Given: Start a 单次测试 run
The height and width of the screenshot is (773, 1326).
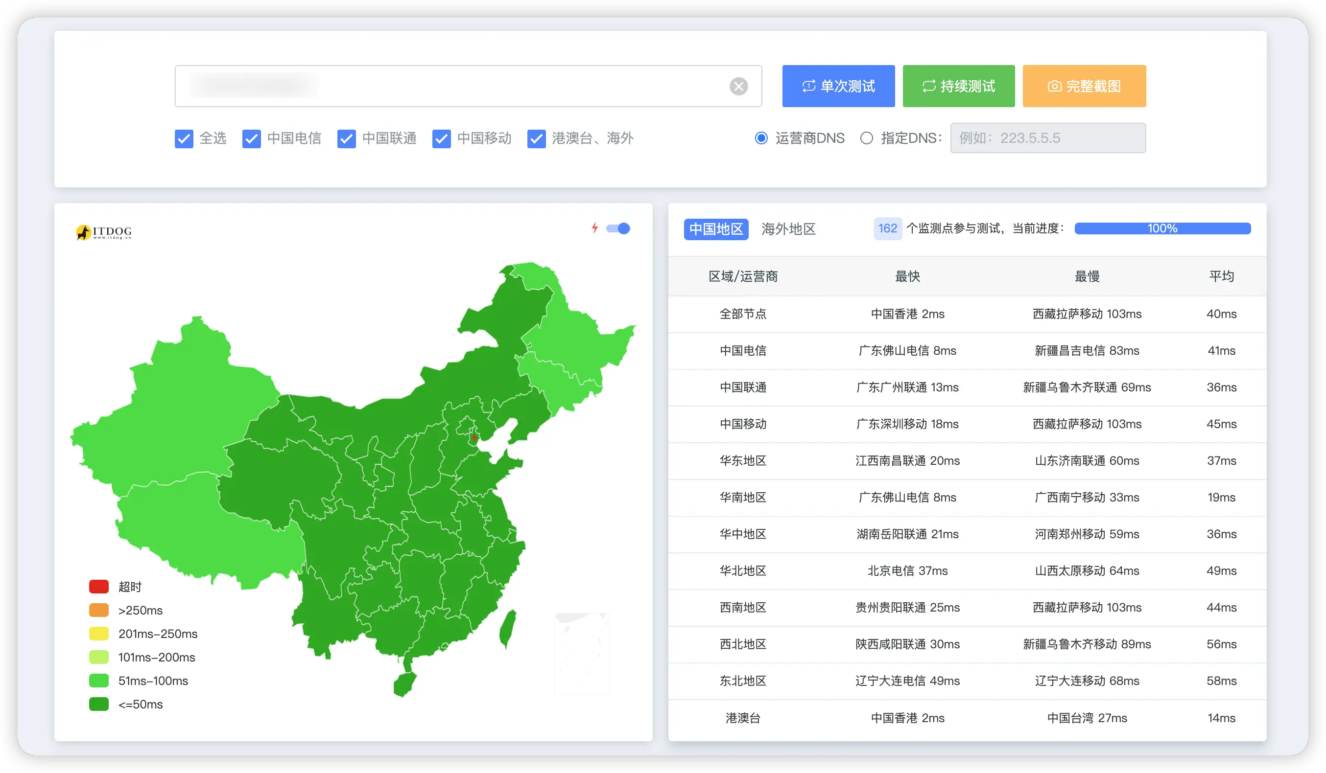Looking at the screenshot, I should pyautogui.click(x=838, y=86).
